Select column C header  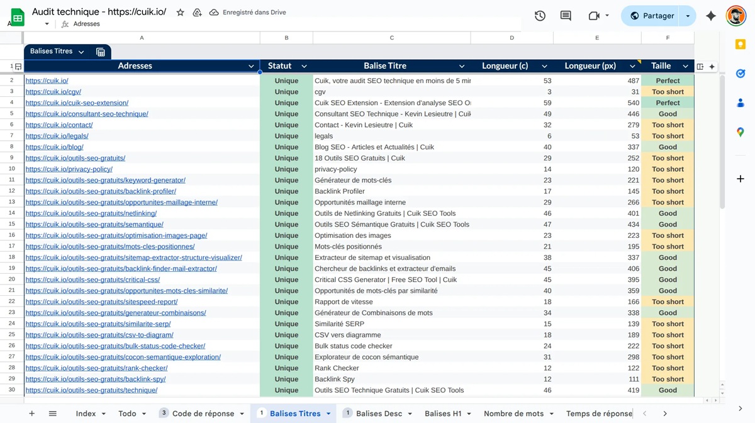pyautogui.click(x=391, y=38)
